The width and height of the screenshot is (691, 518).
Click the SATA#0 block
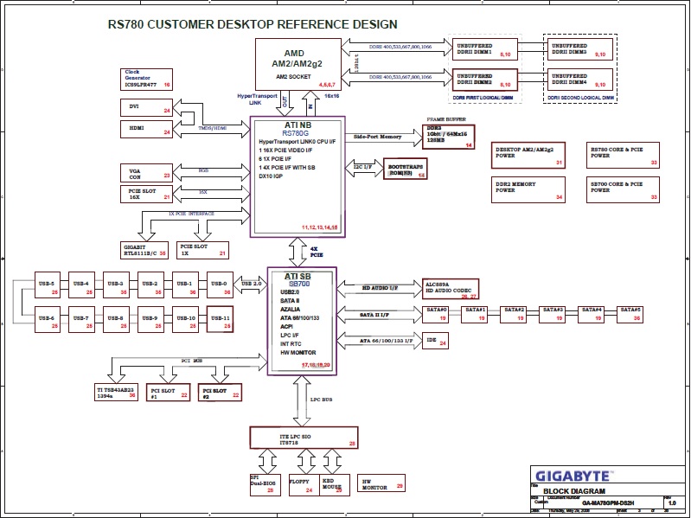pyautogui.click(x=435, y=315)
